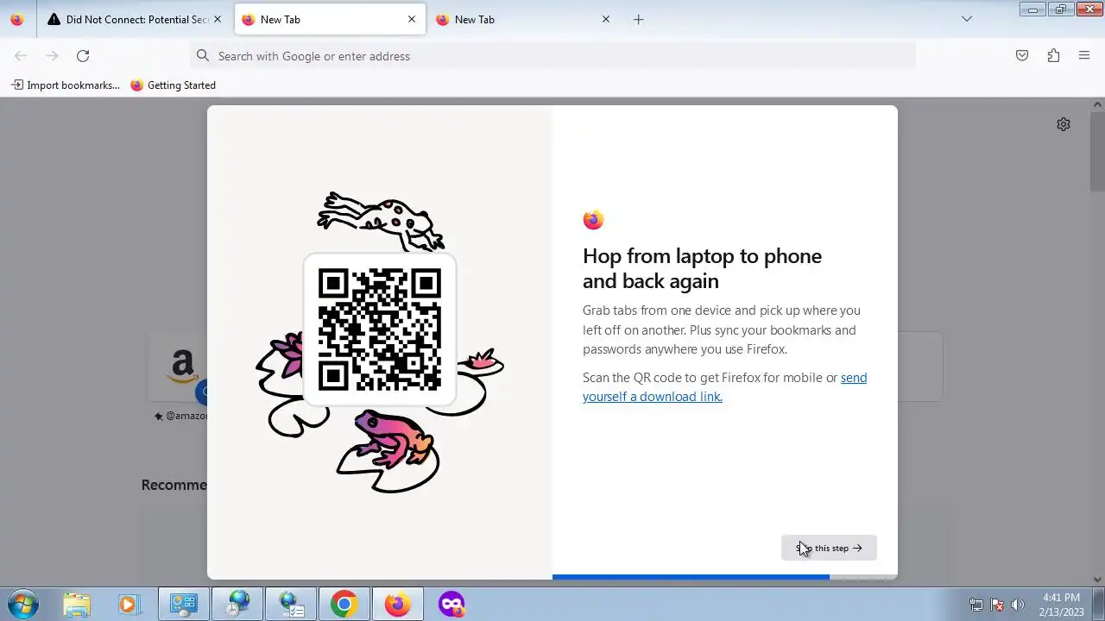1105x621 pixels.
Task: Click the Firefox taskbar button
Action: pyautogui.click(x=397, y=604)
